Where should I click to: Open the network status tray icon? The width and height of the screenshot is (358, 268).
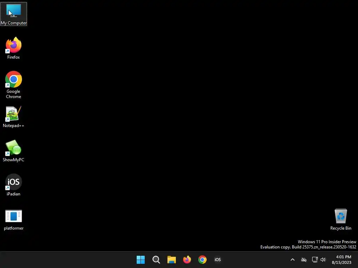tap(315, 260)
